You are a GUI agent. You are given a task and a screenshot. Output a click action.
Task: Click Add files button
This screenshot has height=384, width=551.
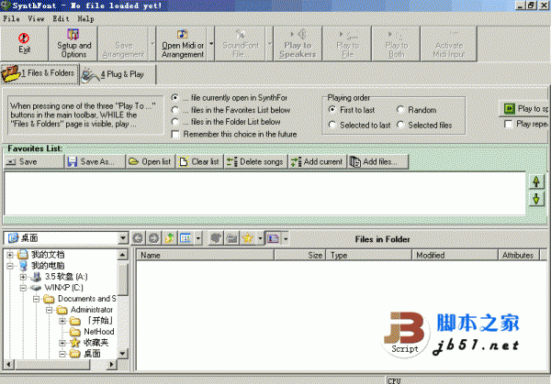click(377, 161)
